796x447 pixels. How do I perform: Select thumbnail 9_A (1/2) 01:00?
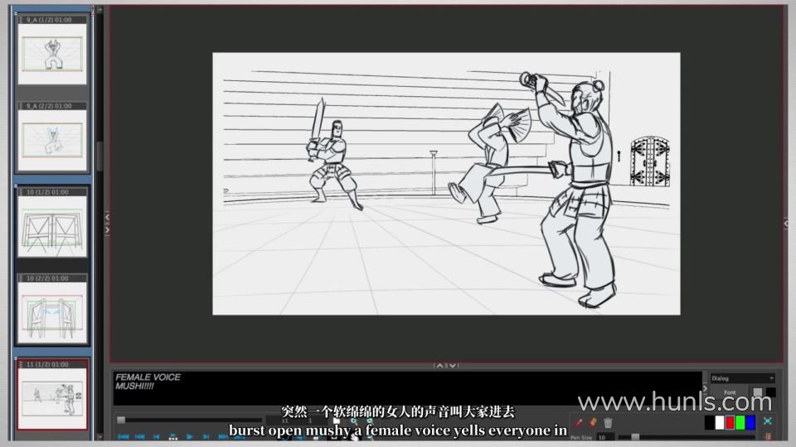tap(52, 50)
